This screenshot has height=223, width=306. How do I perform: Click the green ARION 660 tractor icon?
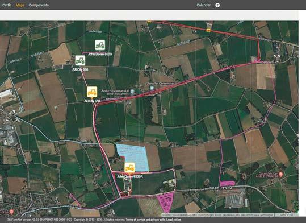[x=80, y=60]
